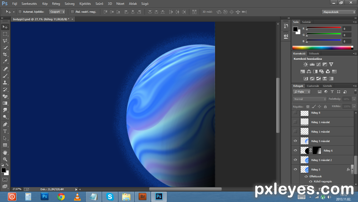
Task: Open the Alapeszközök workspace dropdown
Action: pos(339,12)
